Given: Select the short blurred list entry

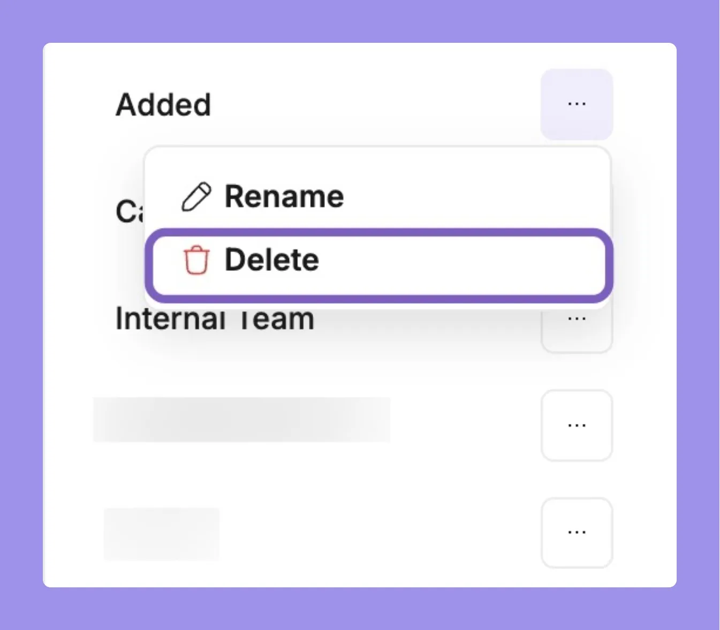Looking at the screenshot, I should (162, 534).
